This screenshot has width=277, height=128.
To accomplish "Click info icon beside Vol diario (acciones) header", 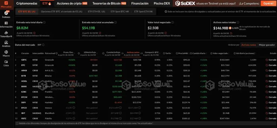I will pos(235,53).
